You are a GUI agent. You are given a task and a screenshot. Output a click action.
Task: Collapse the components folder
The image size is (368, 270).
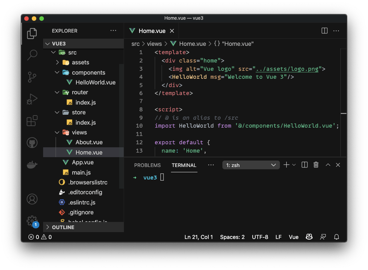click(57, 72)
